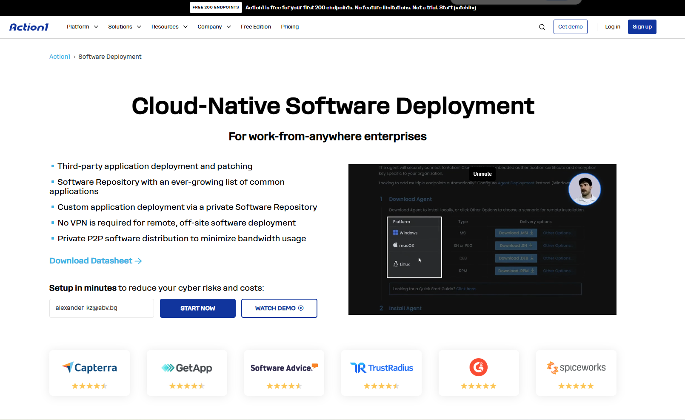This screenshot has width=685, height=420.
Task: Click the Get demo button
Action: pyautogui.click(x=571, y=27)
